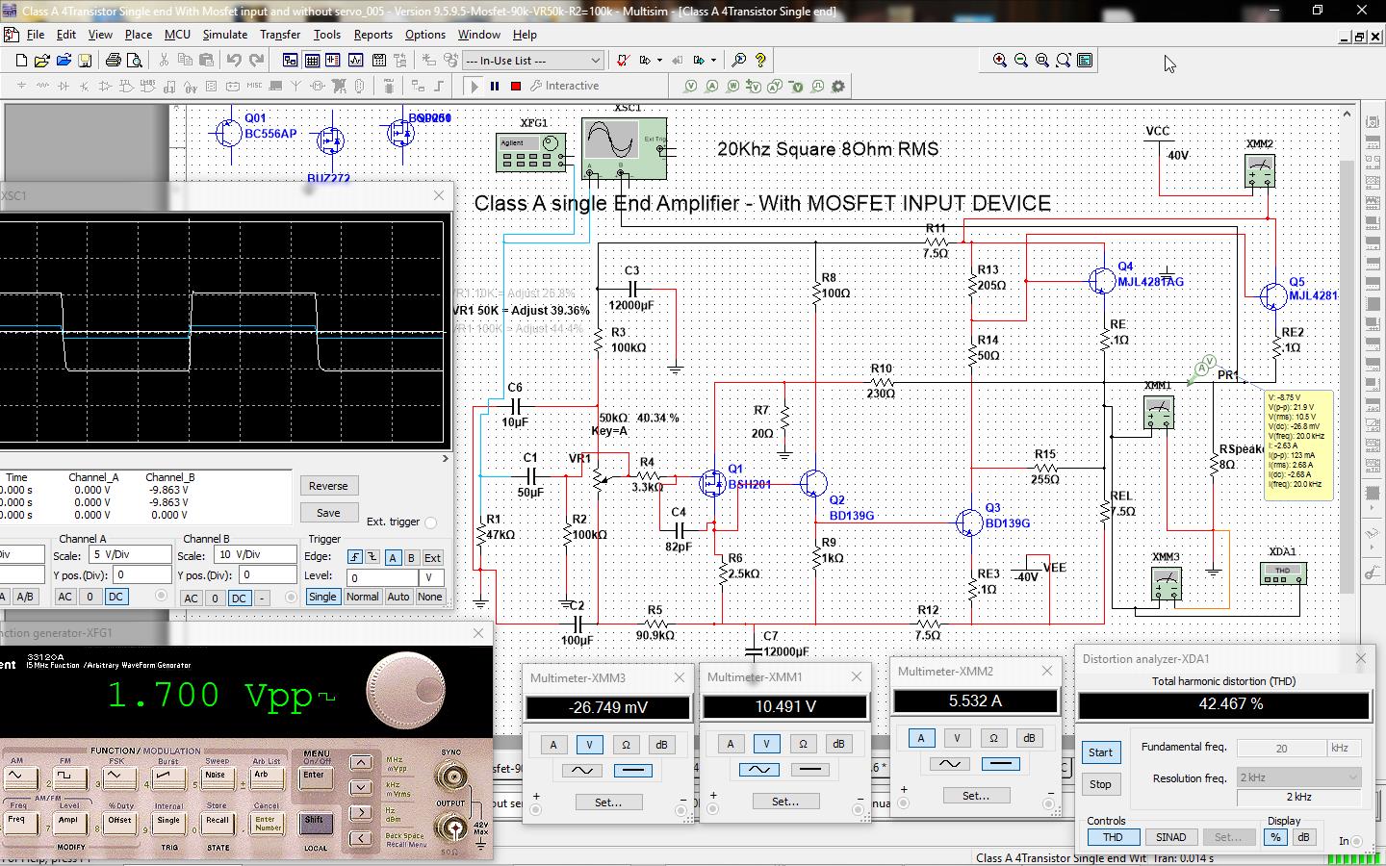Click Stop on distortion analyzer
Viewport: 1386px width, 866px height.
(x=1100, y=784)
